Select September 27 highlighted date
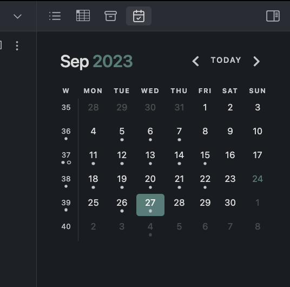The width and height of the screenshot is (290, 287). (150, 205)
